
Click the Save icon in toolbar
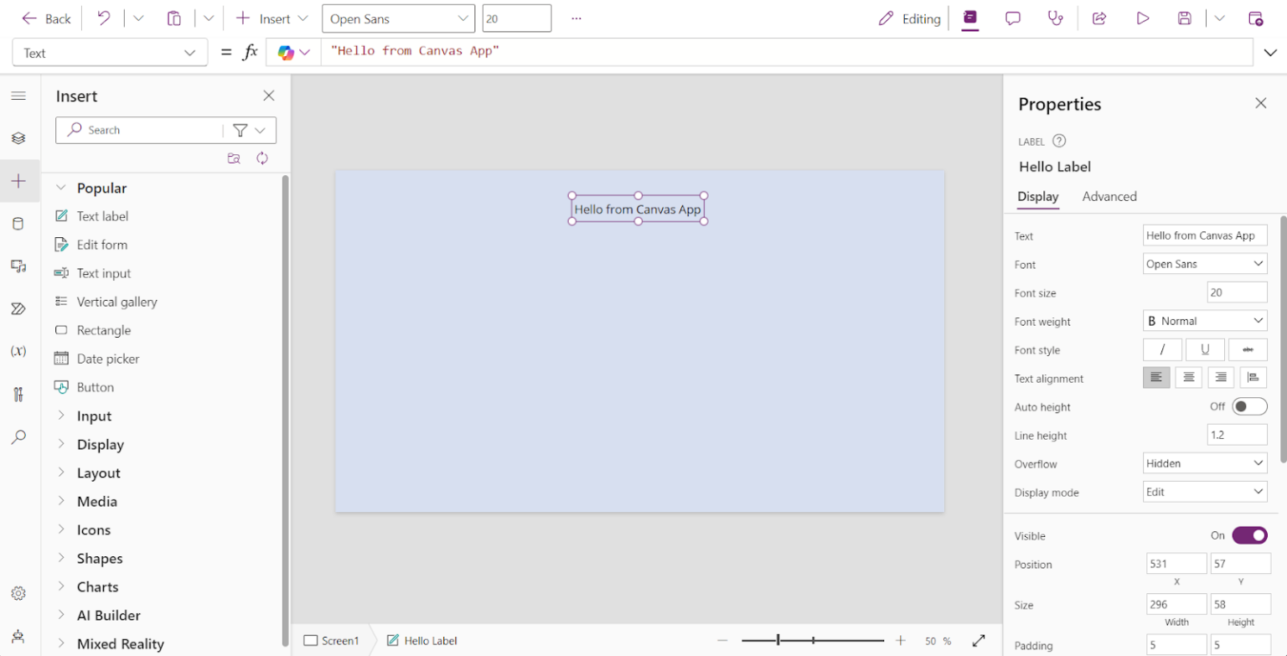click(1184, 18)
